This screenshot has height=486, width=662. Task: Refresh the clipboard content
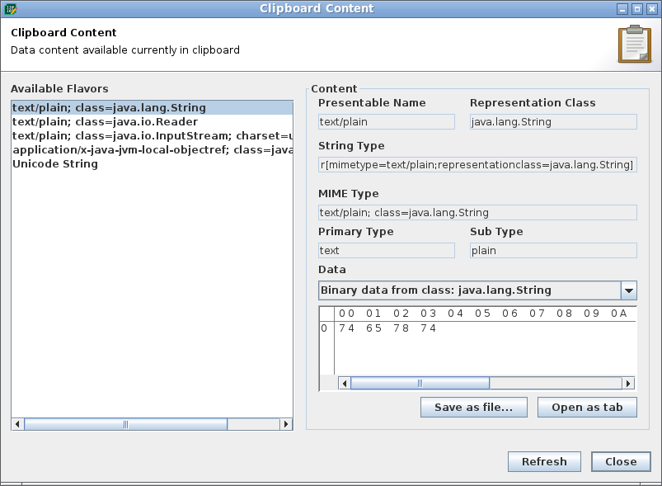544,461
